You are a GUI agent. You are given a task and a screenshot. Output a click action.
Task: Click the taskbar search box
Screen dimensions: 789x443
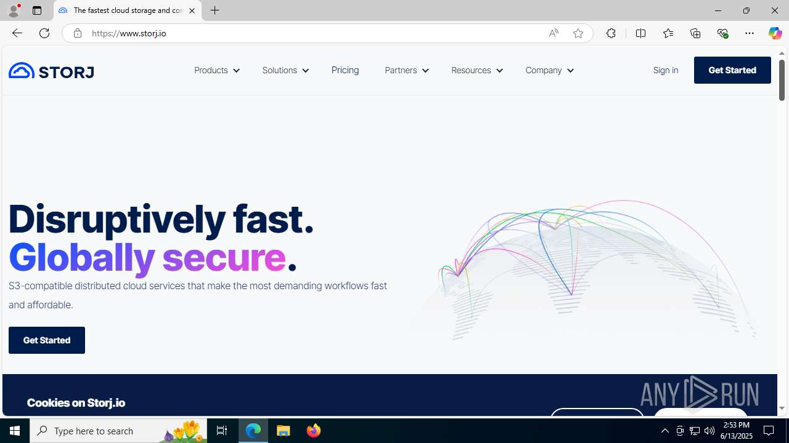click(x=118, y=431)
